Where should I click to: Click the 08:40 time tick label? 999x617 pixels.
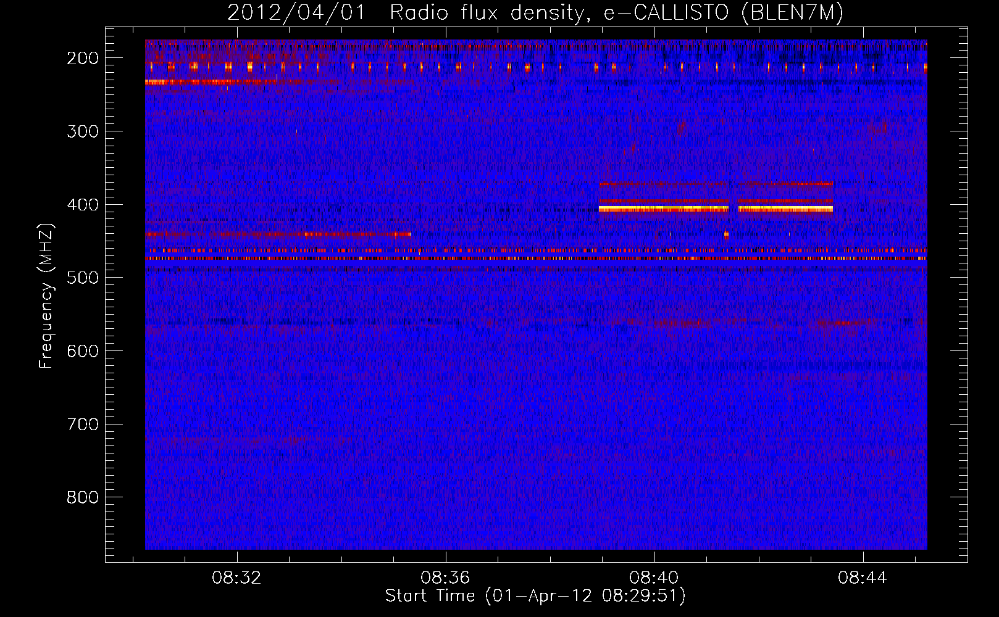point(654,578)
